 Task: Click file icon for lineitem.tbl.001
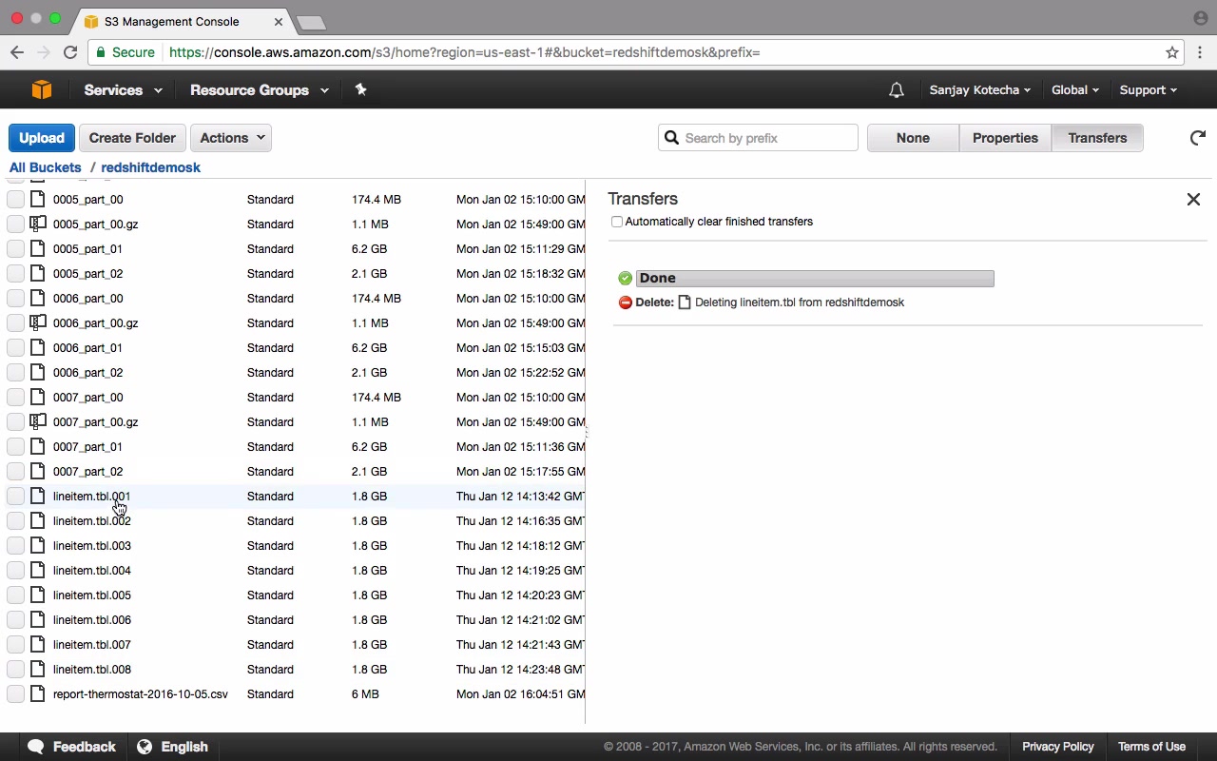pos(37,496)
